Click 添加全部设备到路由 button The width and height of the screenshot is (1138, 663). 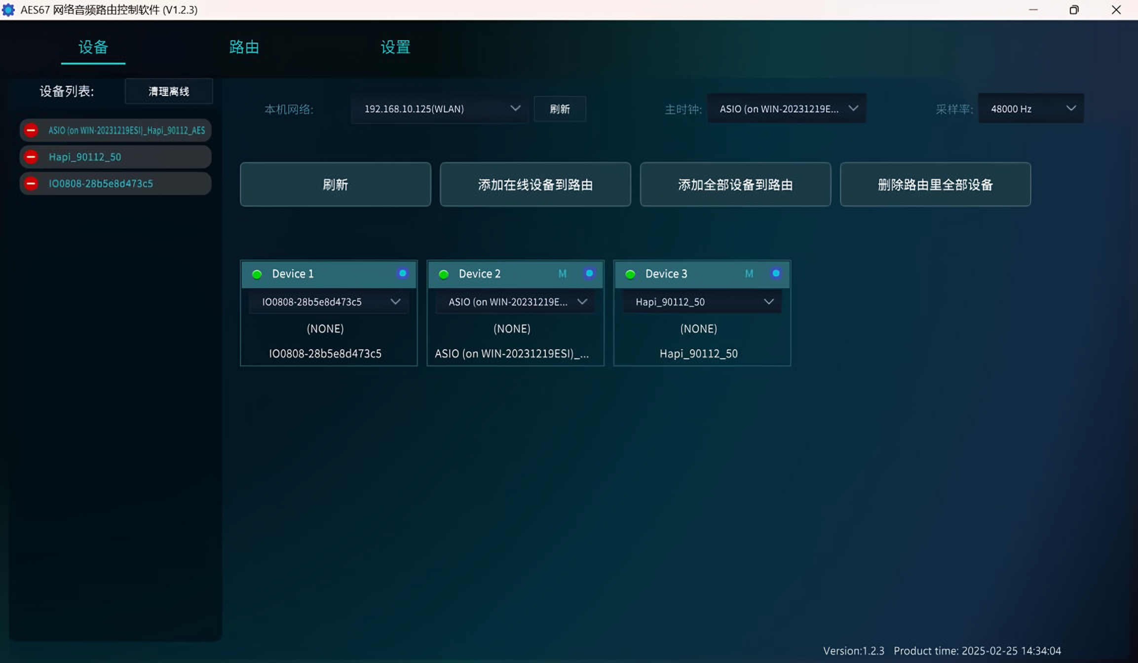pyautogui.click(x=735, y=184)
